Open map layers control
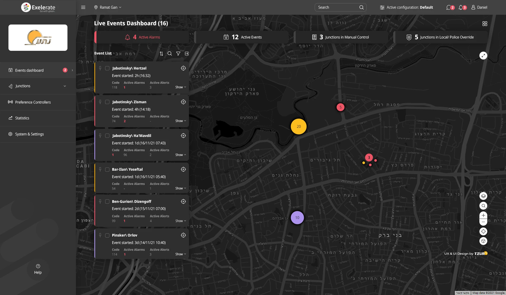This screenshot has width=506, height=295. (483, 196)
